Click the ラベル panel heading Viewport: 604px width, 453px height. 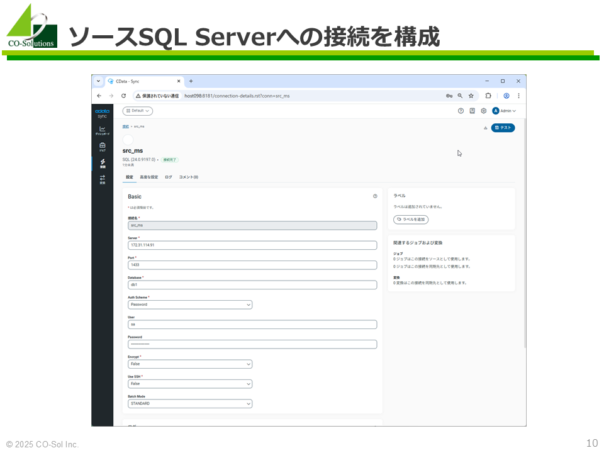(400, 196)
